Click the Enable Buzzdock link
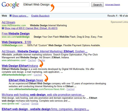Viewport: 128px width, 111px height. 40,16
